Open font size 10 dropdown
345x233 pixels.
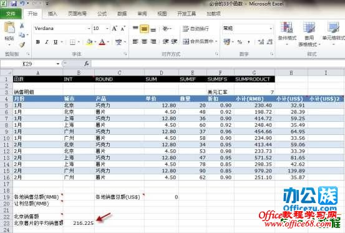[x=107, y=28]
